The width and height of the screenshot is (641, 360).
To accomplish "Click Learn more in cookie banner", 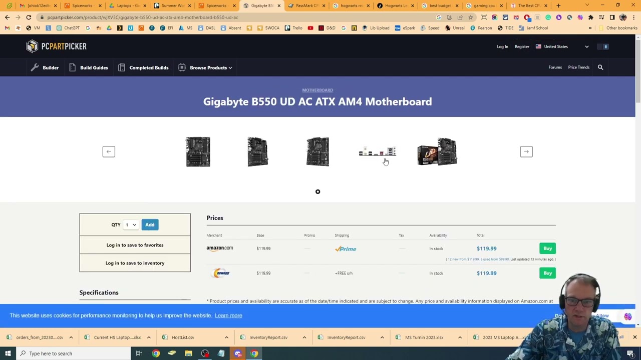I will (x=228, y=315).
